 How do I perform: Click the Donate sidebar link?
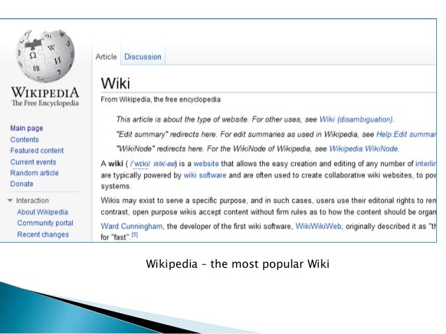tap(22, 184)
